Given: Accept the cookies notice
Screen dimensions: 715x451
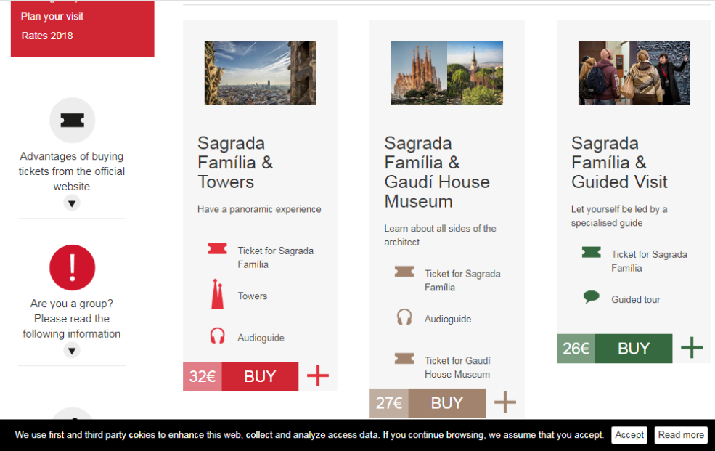Looking at the screenshot, I should click(x=629, y=434).
